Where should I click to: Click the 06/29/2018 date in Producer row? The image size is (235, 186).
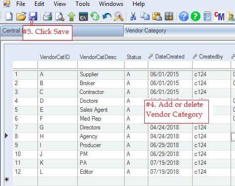(170, 145)
